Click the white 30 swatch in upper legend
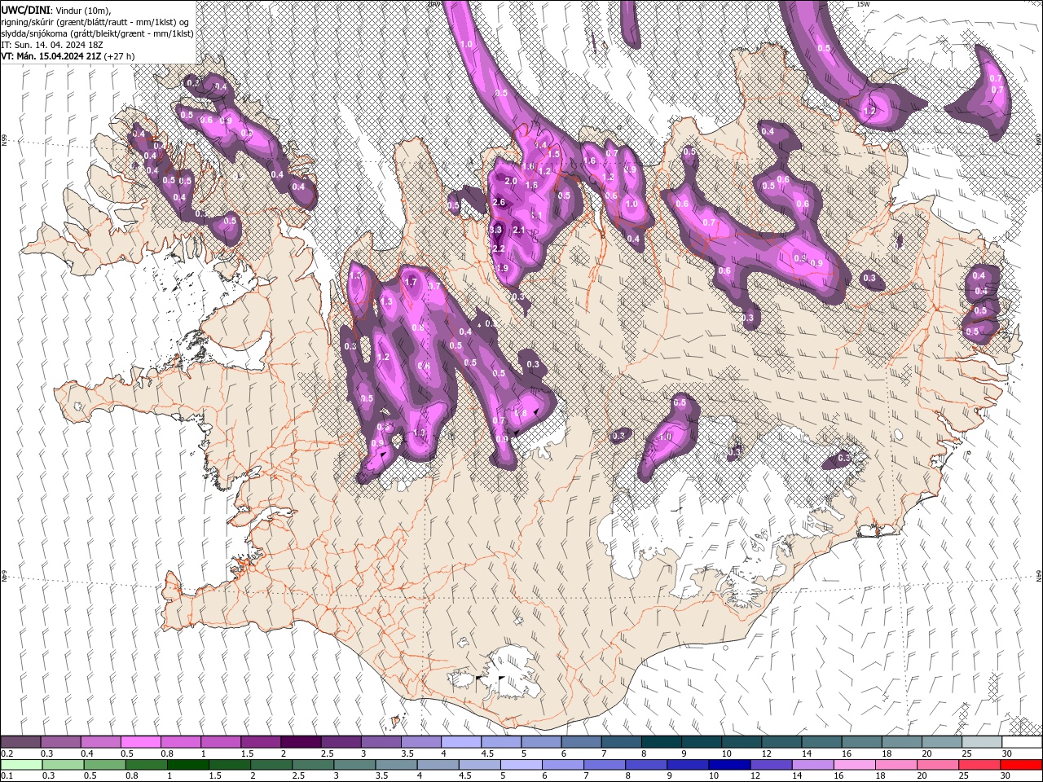1043x782 pixels. (1022, 742)
